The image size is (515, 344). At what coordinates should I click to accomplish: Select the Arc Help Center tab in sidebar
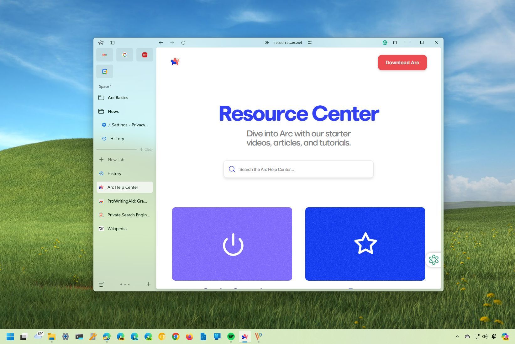click(x=123, y=187)
